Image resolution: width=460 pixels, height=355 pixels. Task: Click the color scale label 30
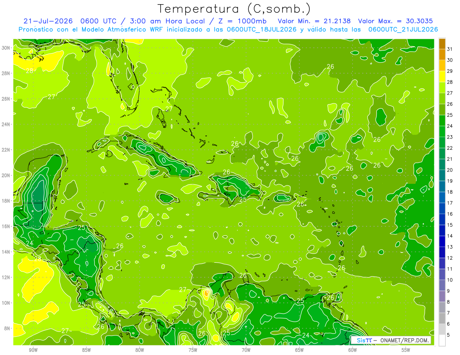[450, 60]
